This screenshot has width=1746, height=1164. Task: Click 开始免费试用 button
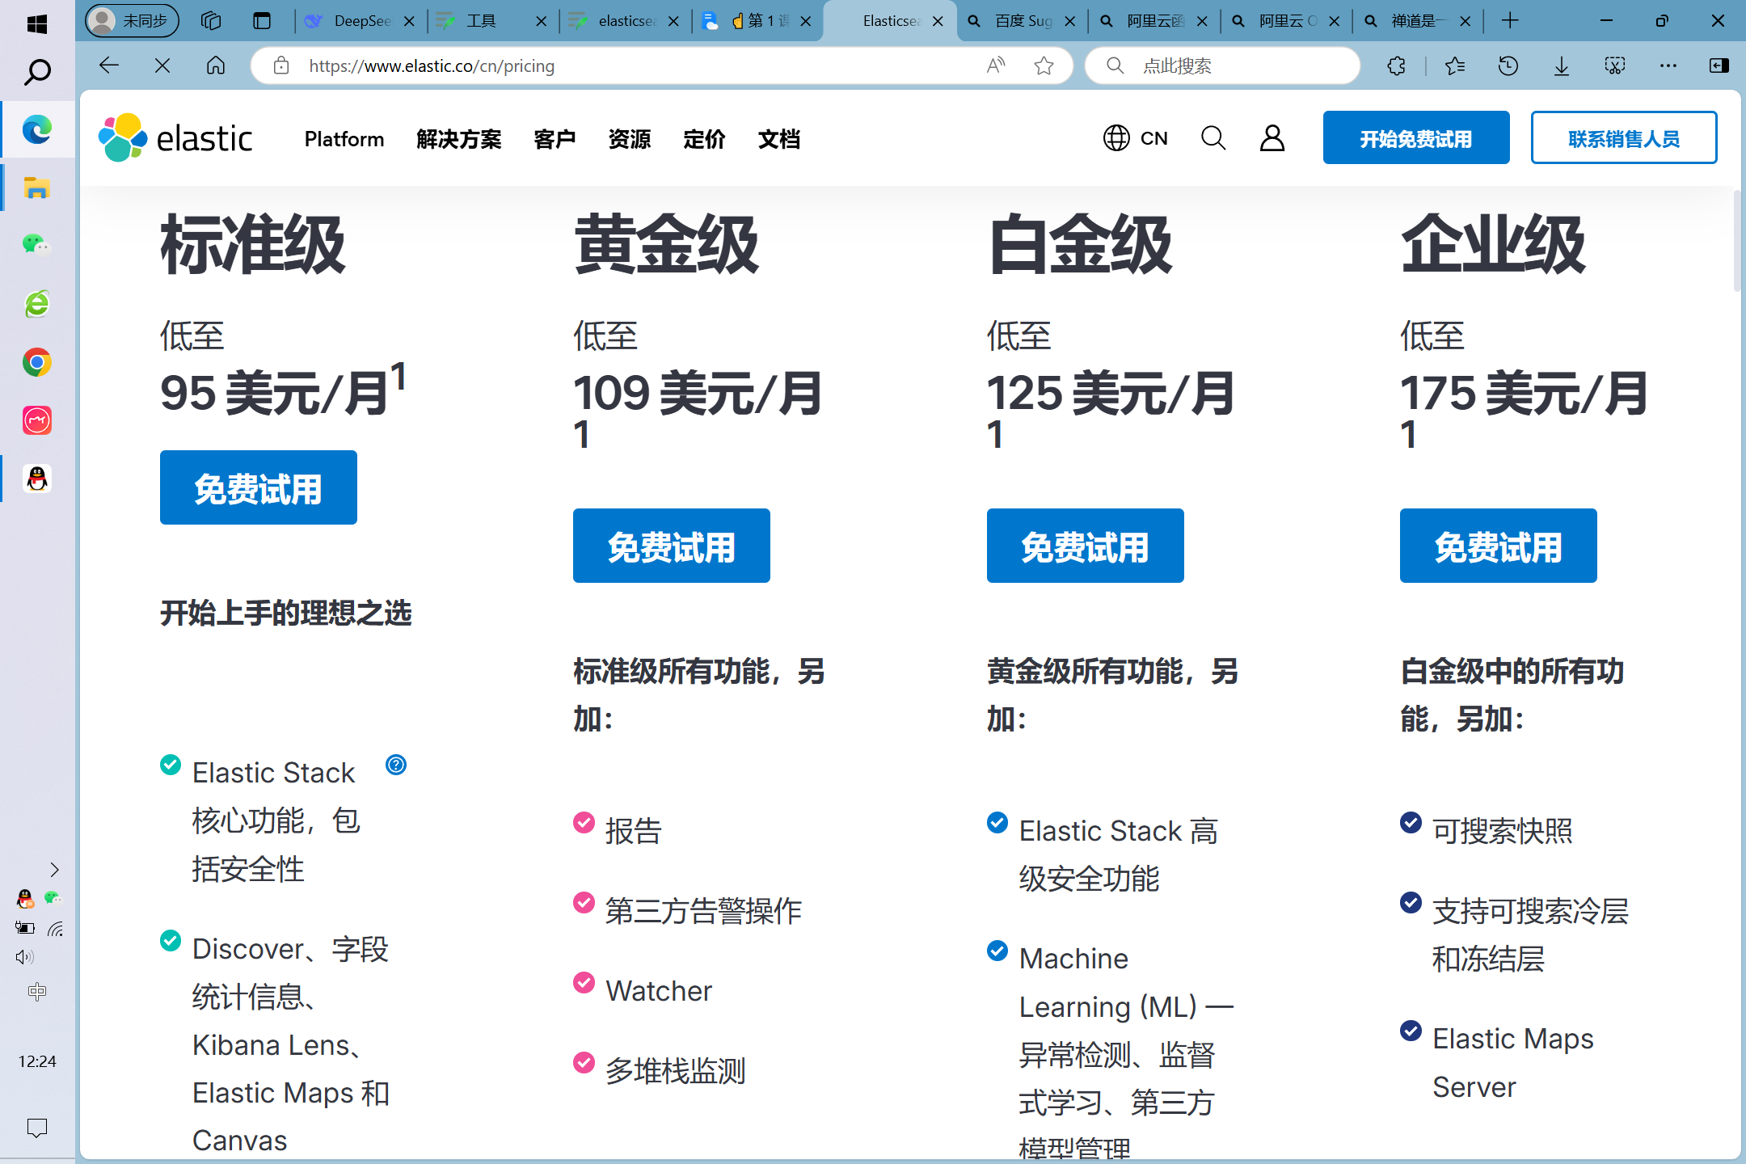pos(1416,137)
